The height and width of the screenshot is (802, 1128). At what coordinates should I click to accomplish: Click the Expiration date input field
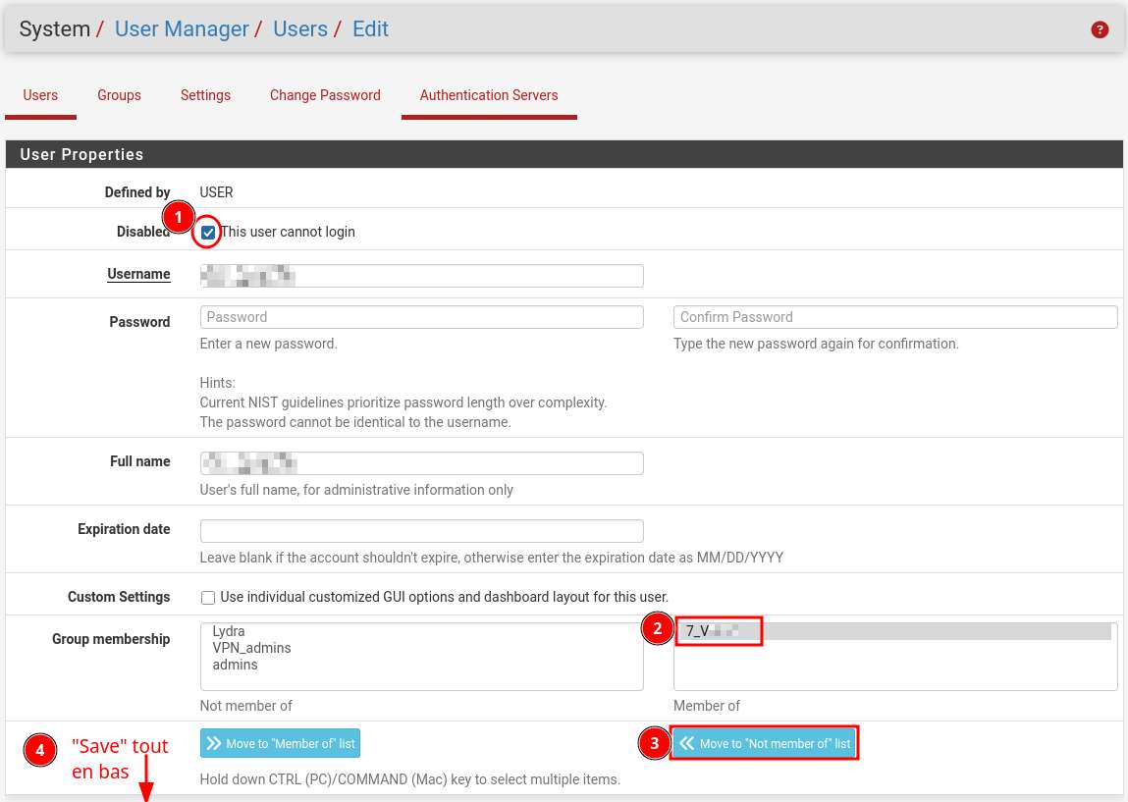(421, 531)
